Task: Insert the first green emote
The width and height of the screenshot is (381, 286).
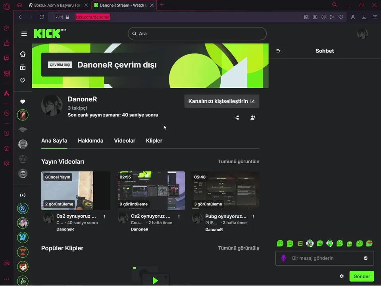Action: [280, 243]
